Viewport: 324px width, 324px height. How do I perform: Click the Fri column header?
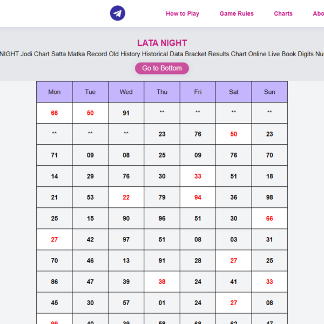(x=198, y=92)
